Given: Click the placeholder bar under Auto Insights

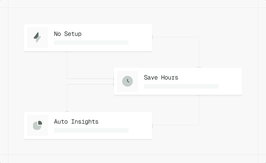Looking at the screenshot, I should (x=91, y=130).
